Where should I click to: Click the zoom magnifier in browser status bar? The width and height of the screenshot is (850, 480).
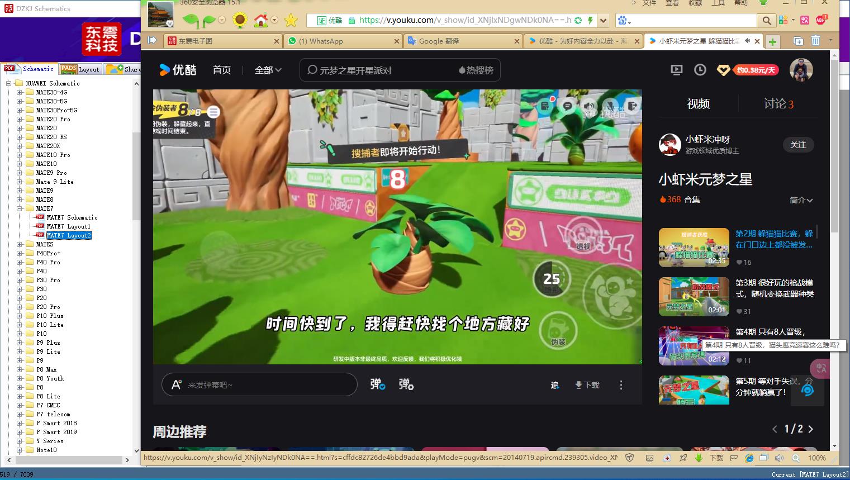coord(795,458)
